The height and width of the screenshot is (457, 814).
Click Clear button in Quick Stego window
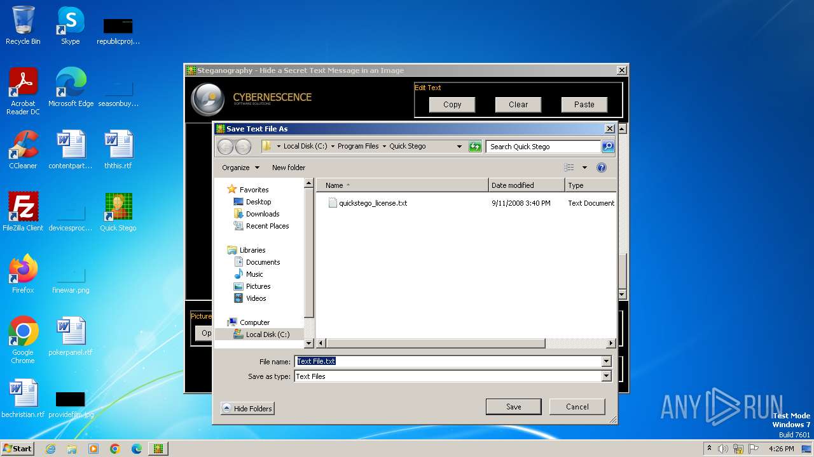[x=518, y=105]
